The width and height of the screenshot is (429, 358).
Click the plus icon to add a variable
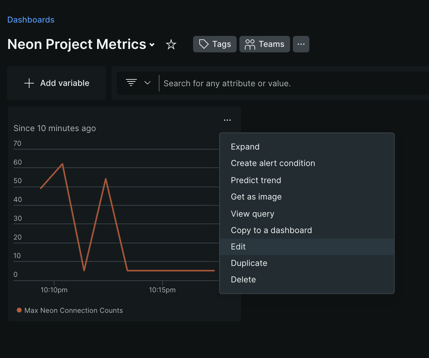tap(29, 83)
